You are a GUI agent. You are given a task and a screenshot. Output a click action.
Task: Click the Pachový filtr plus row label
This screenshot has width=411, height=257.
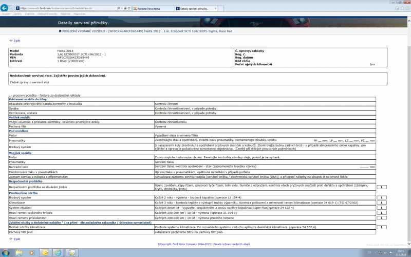click(21, 232)
